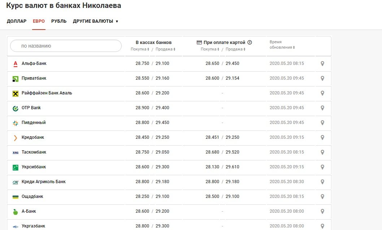
Task: Click Пивденный cash sell rate 29.450
Action: (x=162, y=123)
